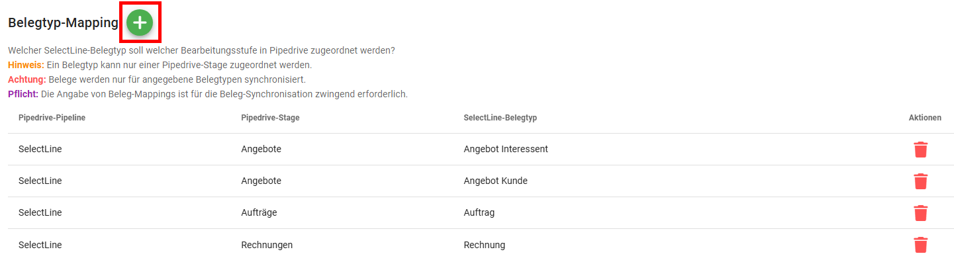Screen dimensions: 954x268
Task: Select the Pipedrive-Pipeline column header
Action: coord(52,118)
